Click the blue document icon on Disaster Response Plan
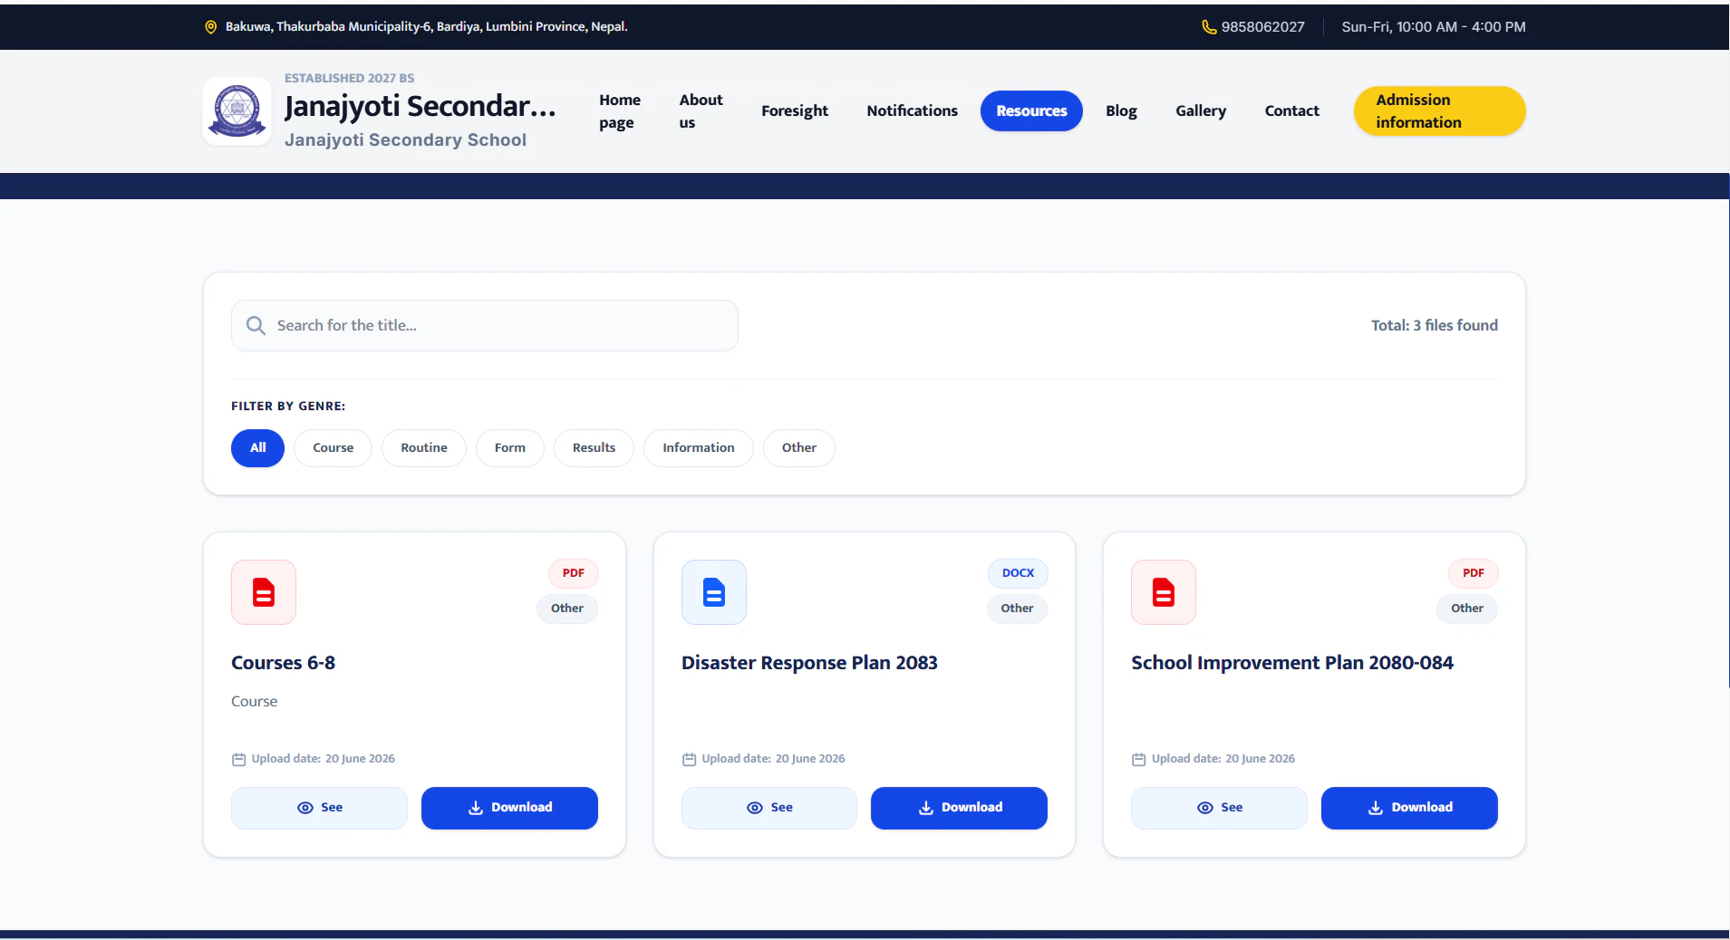This screenshot has height=940, width=1730. [x=714, y=592]
